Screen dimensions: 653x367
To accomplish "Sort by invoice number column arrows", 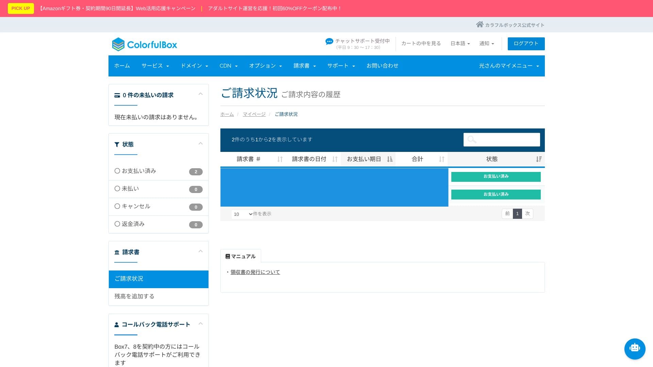I will coord(280,159).
